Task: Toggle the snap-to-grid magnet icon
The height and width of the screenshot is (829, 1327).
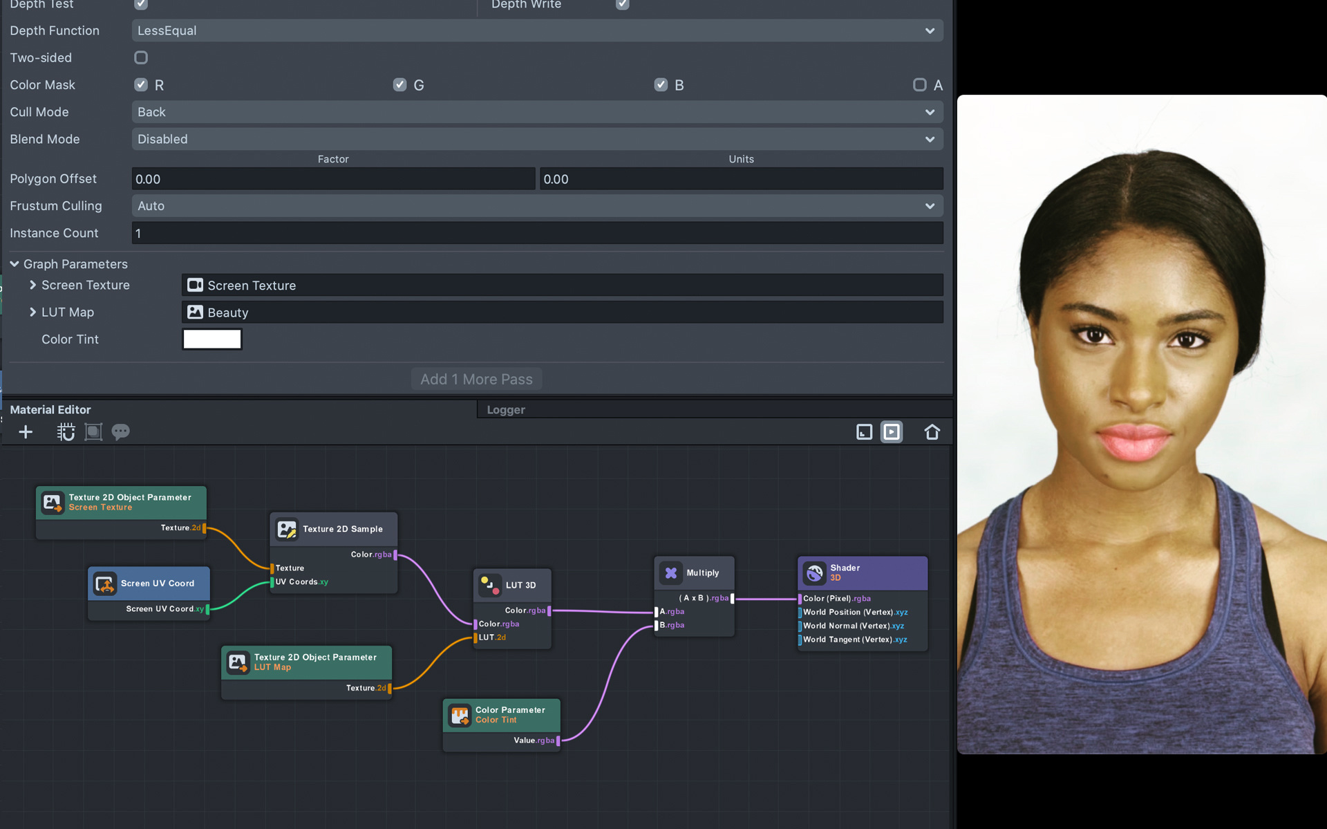Action: point(66,432)
